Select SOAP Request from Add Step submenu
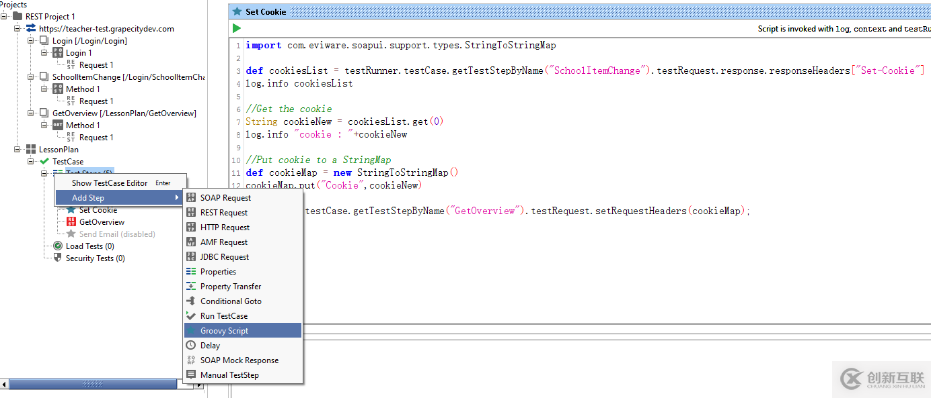This screenshot has height=398, width=931. 243,197
